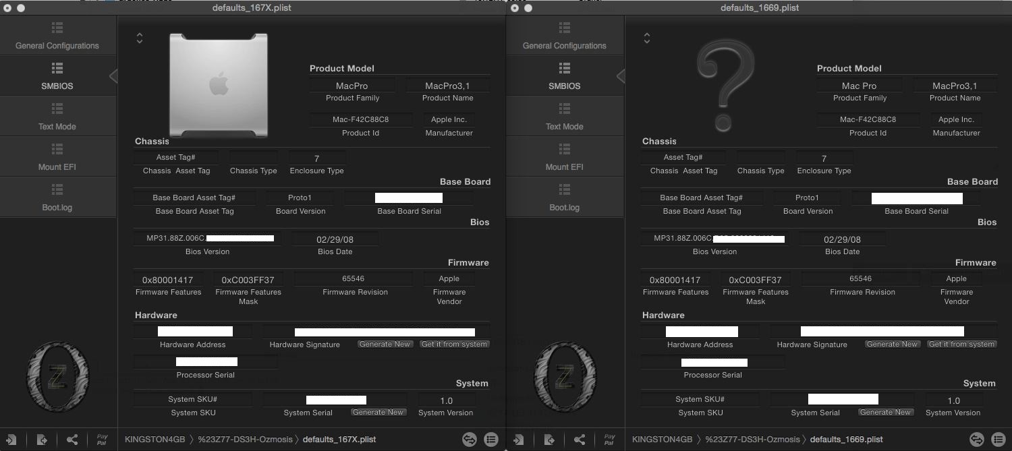
Task: Click Product Family field showing MacPro in defaults_167X
Action: tap(352, 86)
